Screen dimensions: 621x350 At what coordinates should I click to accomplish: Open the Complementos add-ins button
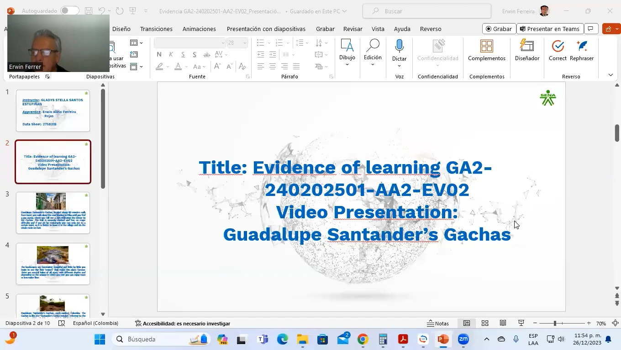[486, 50]
